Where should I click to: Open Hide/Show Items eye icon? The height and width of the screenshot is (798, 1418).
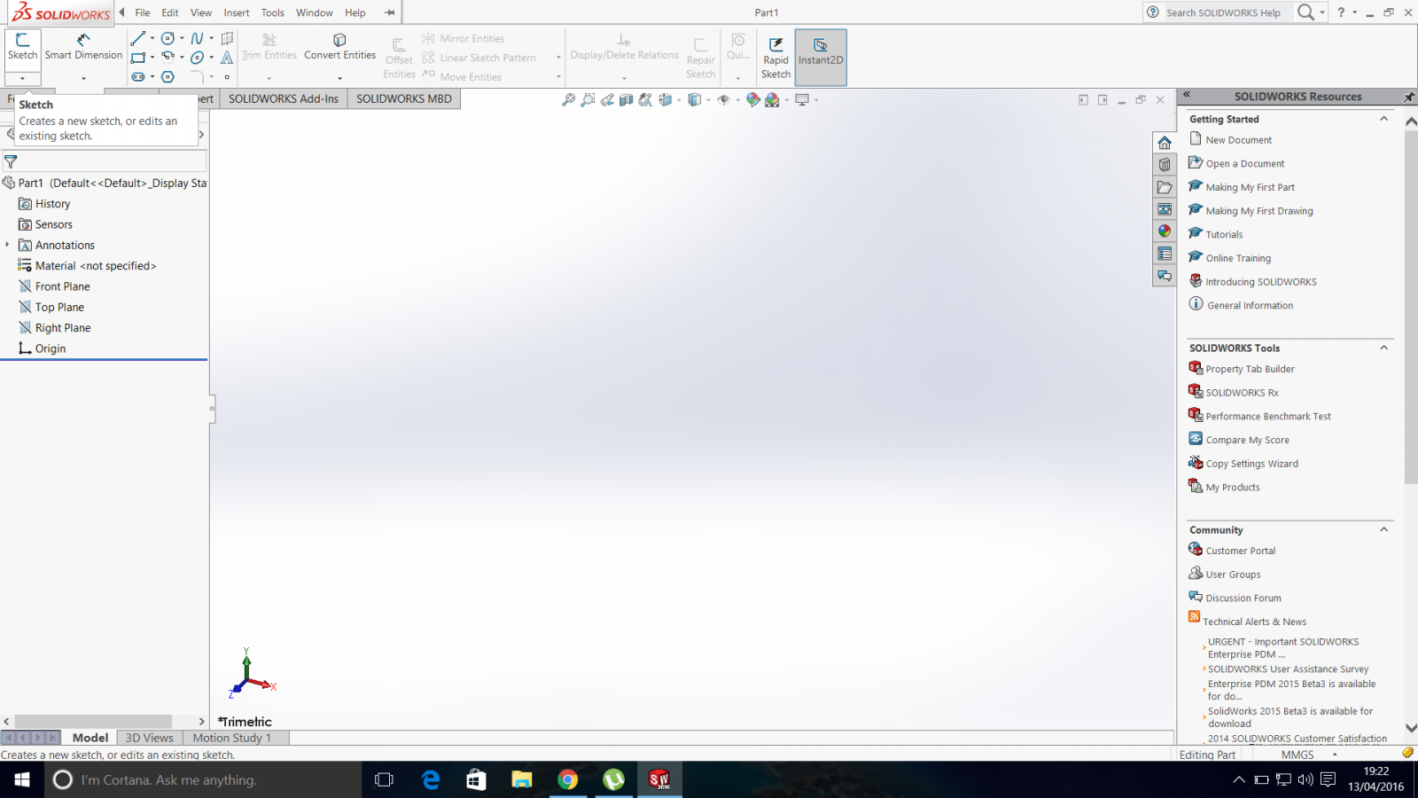coord(723,100)
